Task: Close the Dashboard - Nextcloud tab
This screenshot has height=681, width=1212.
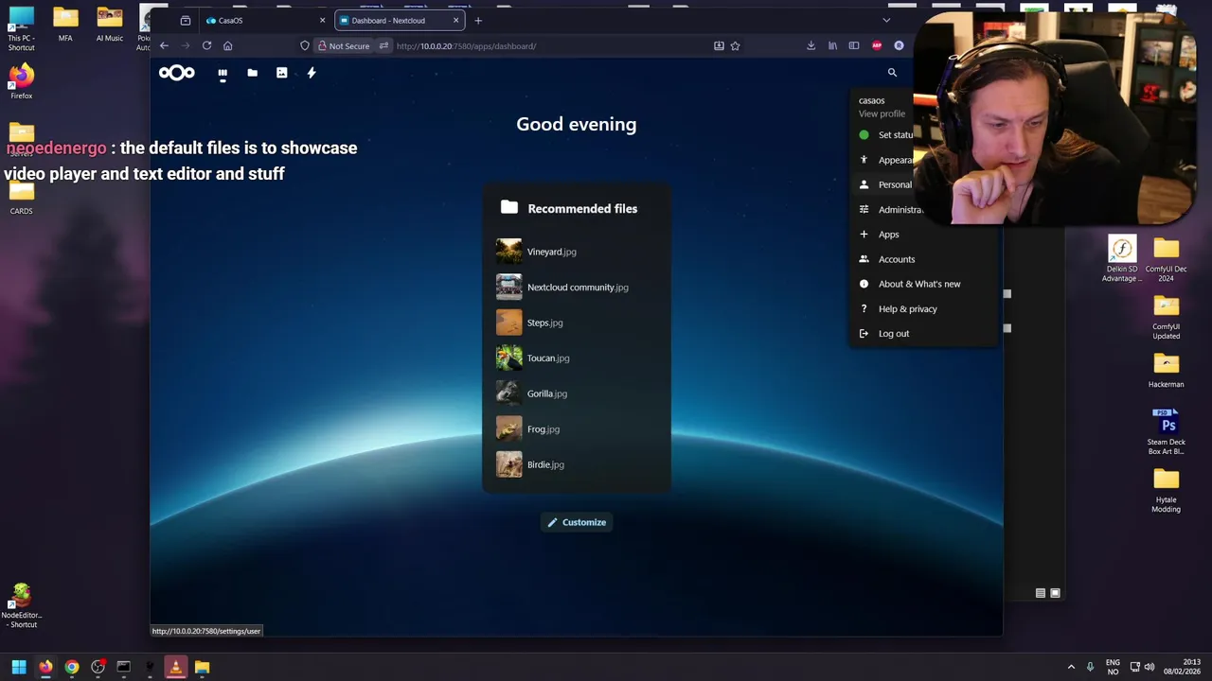Action: click(456, 20)
